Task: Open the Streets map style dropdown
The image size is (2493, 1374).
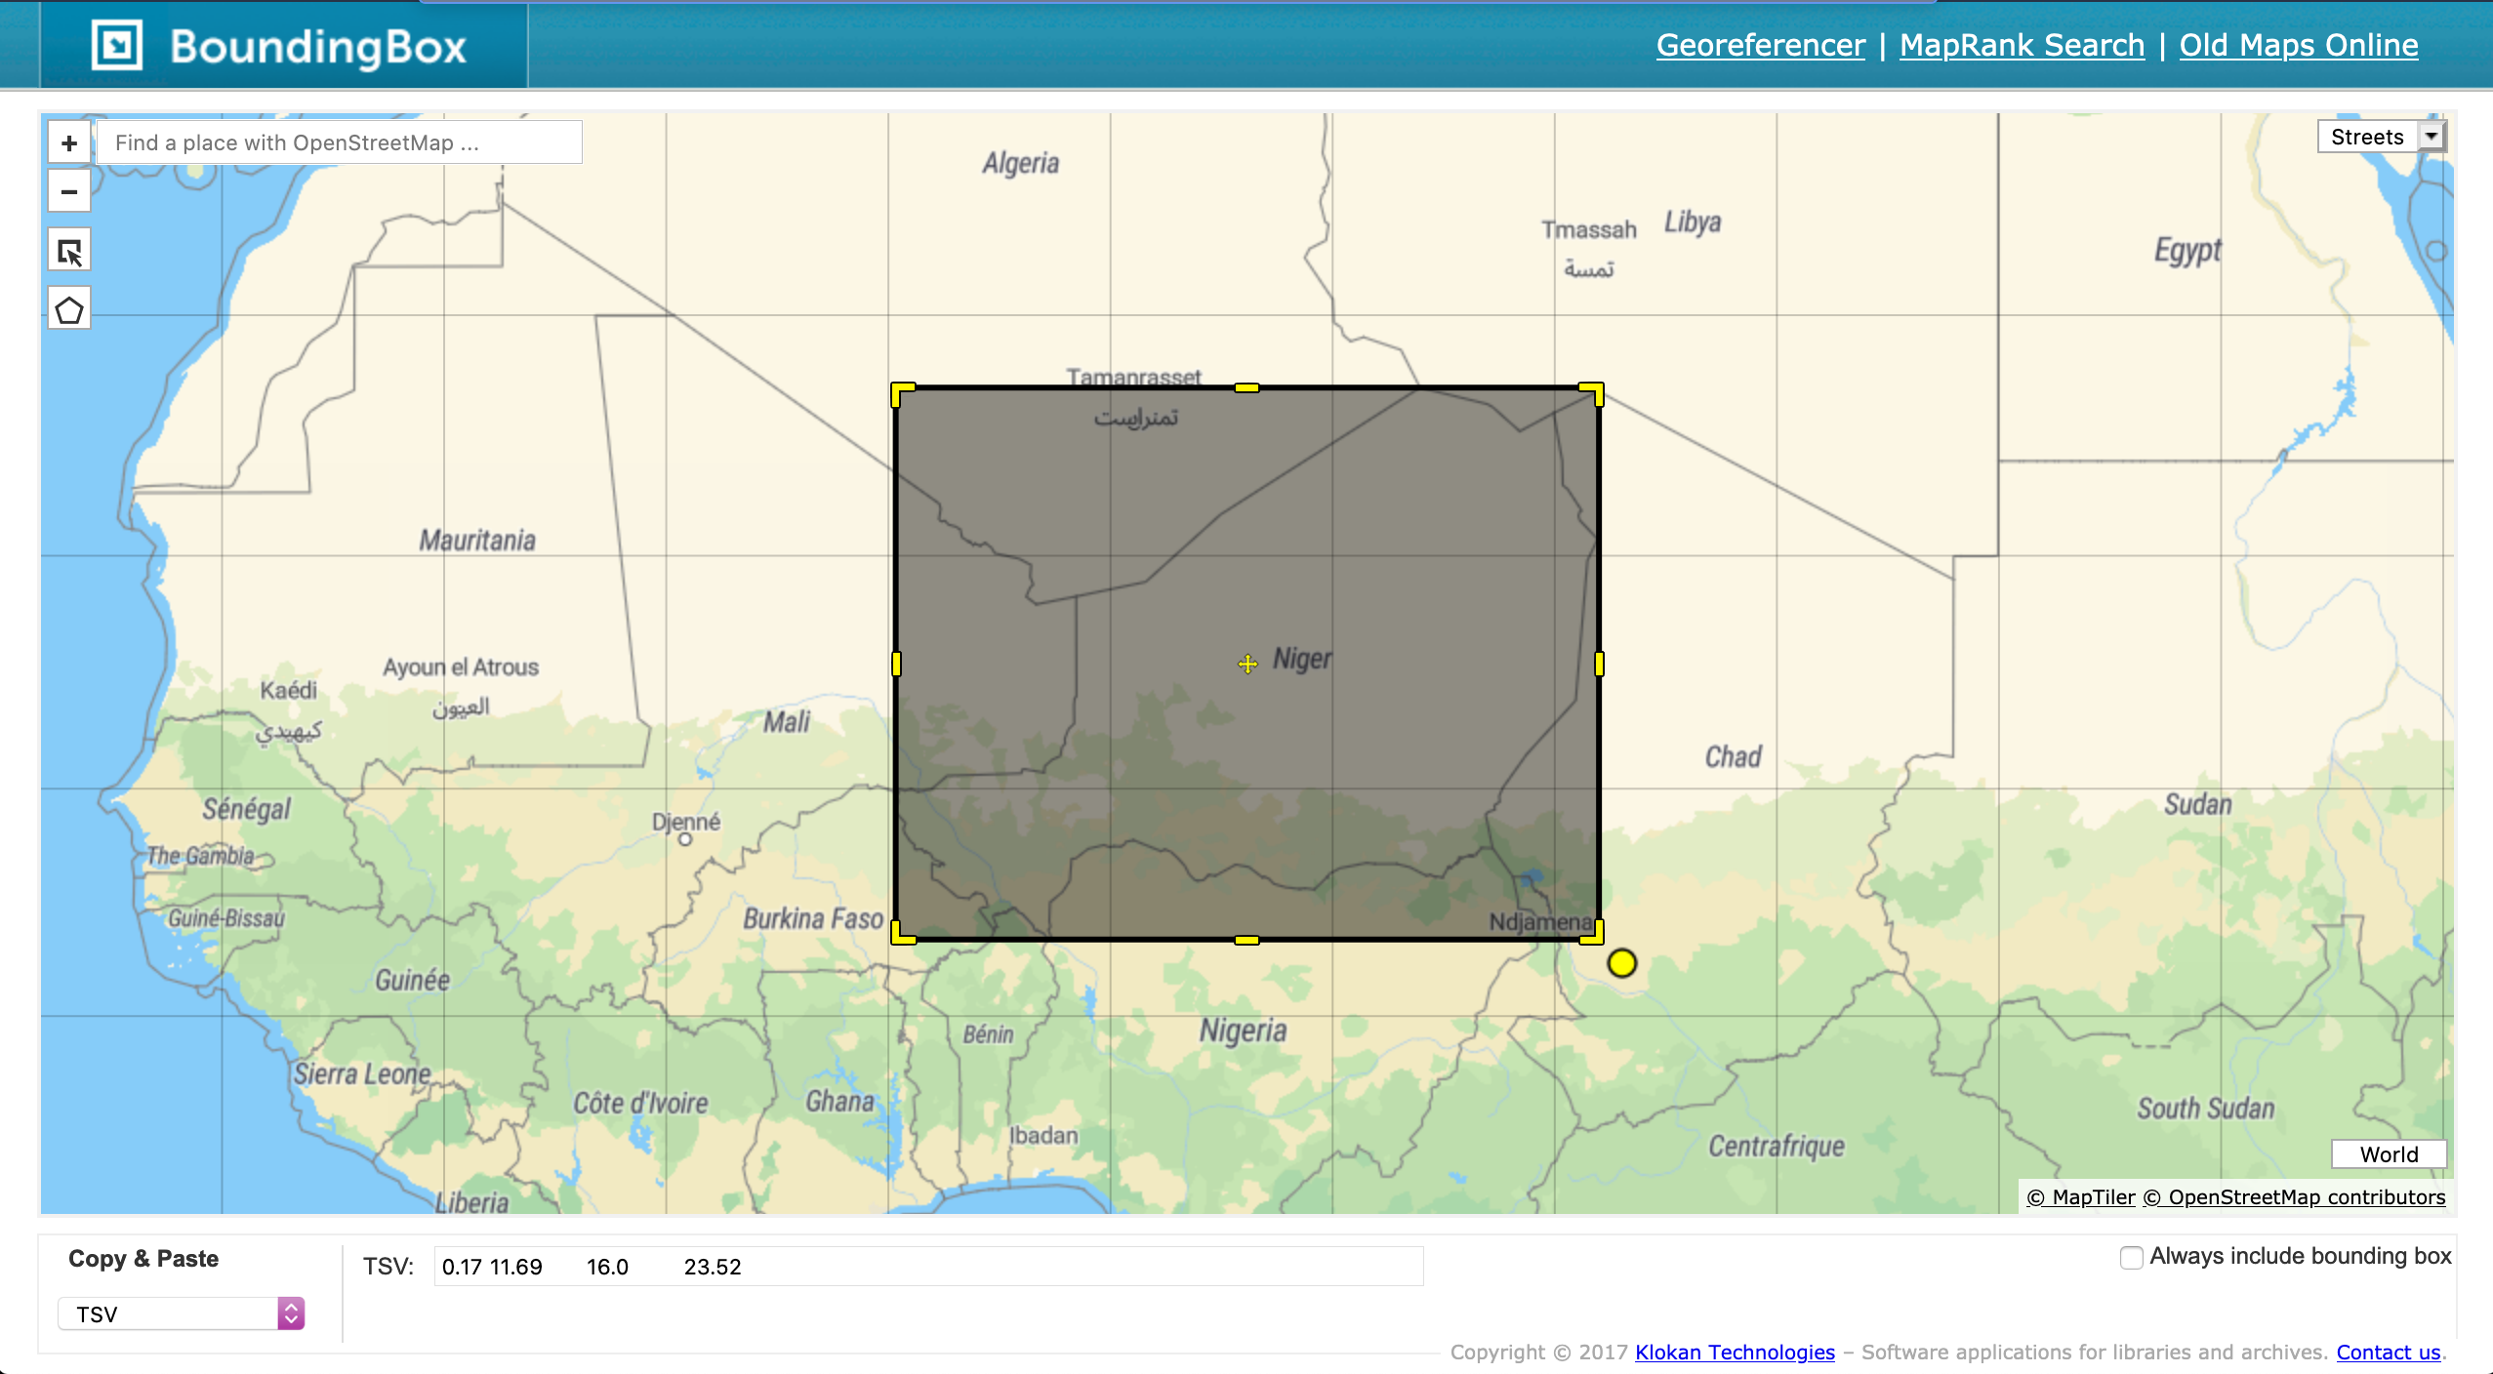Action: tap(2382, 137)
